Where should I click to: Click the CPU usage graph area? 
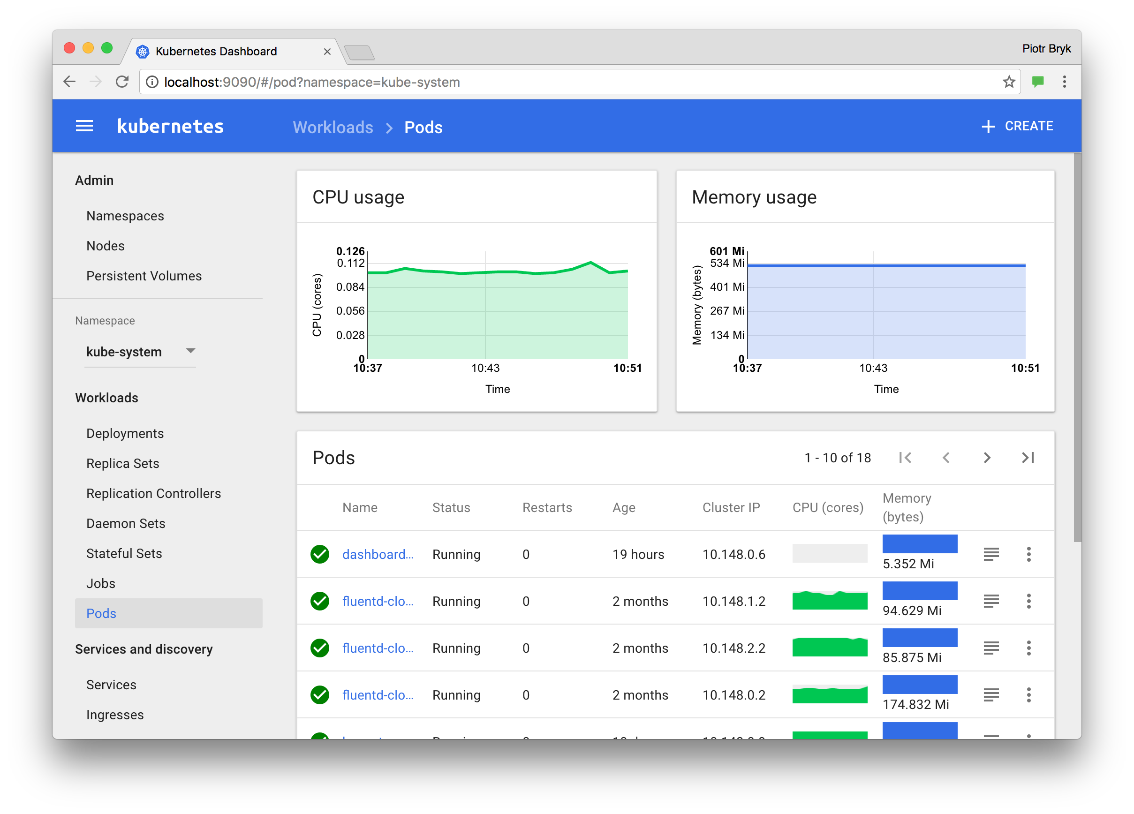coord(498,305)
